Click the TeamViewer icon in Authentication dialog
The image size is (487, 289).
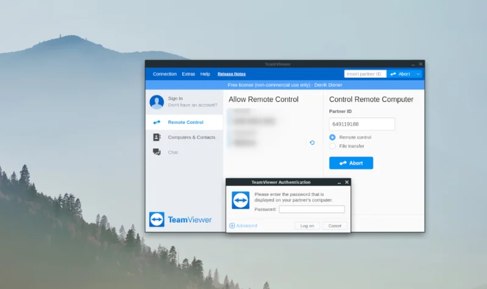pyautogui.click(x=240, y=200)
